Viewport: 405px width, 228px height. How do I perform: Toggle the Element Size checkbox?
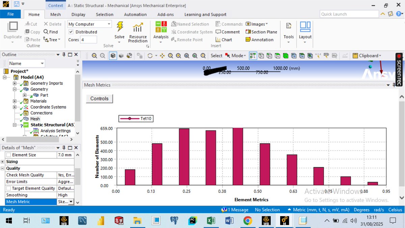8,155
